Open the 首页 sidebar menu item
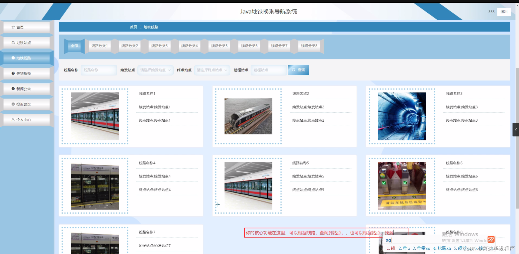 (26, 27)
